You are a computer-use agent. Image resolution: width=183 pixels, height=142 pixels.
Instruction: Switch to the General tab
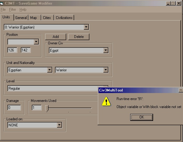tap(21, 18)
